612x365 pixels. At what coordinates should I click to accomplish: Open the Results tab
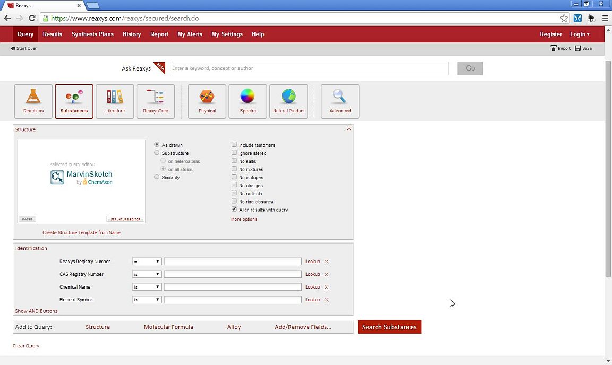(52, 34)
